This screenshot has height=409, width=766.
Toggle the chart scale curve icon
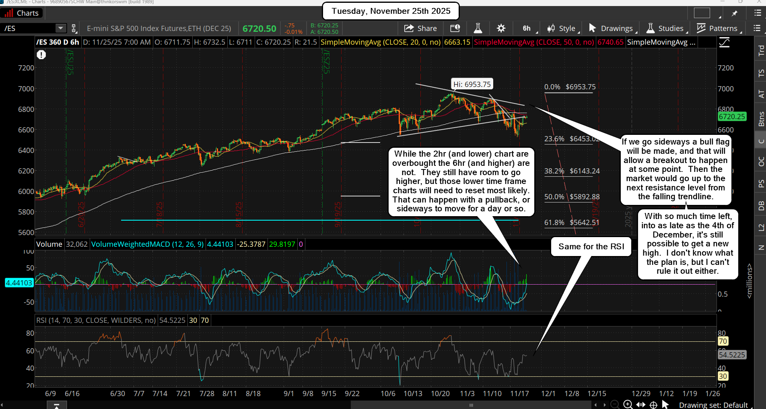point(724,42)
